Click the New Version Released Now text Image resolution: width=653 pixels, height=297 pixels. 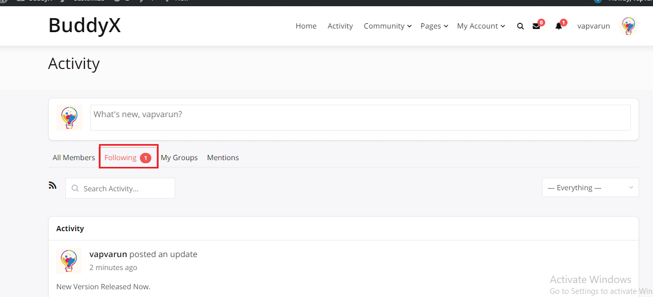click(103, 287)
